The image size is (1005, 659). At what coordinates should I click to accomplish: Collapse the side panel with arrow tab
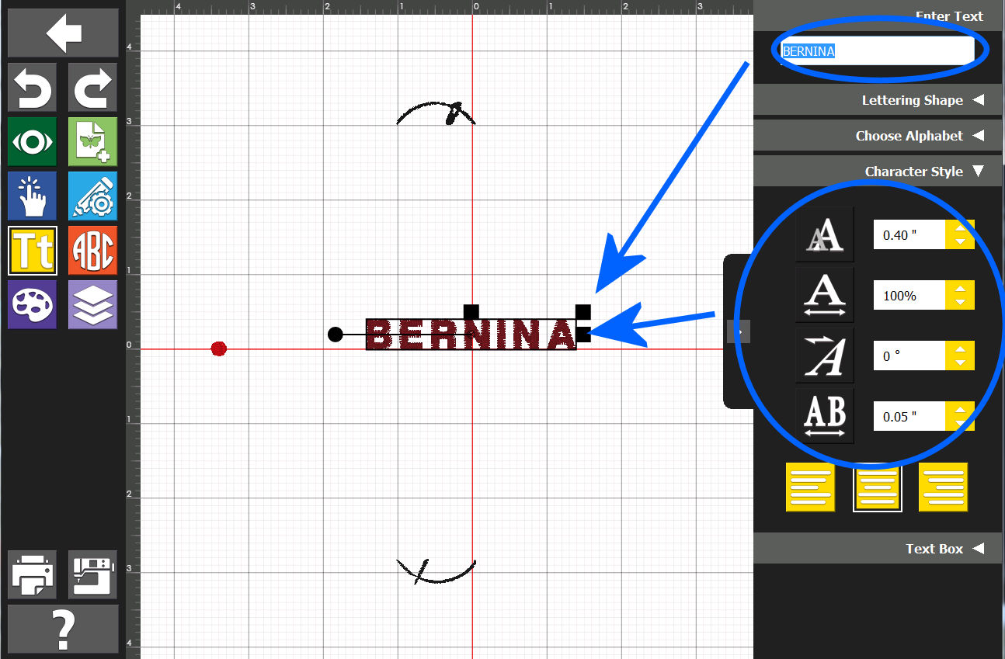point(739,331)
